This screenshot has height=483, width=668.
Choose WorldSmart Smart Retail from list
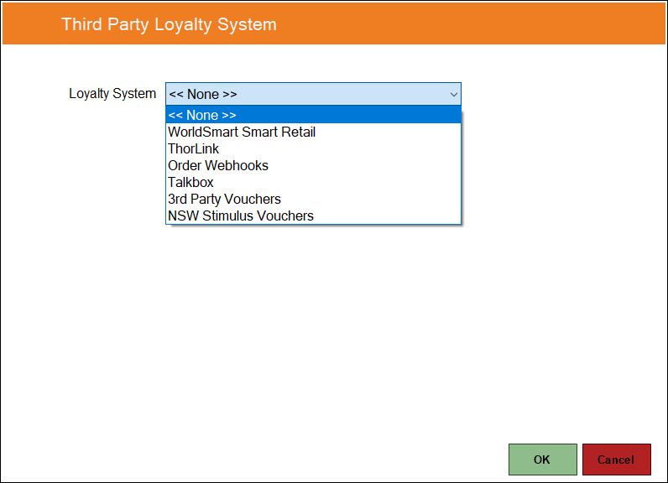click(313, 132)
